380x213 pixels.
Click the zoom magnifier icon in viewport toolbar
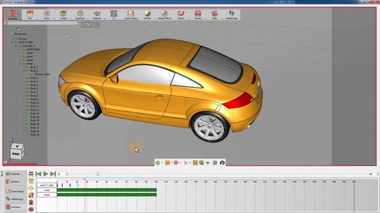(201, 163)
